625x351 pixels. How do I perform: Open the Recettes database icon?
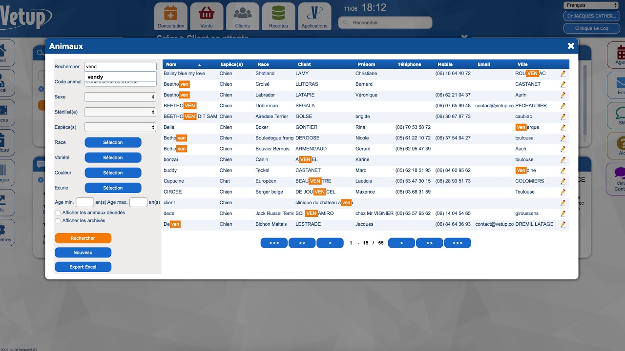click(278, 16)
